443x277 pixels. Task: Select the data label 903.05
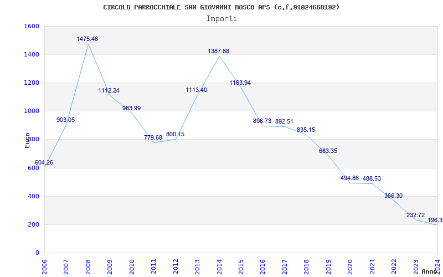tap(65, 120)
